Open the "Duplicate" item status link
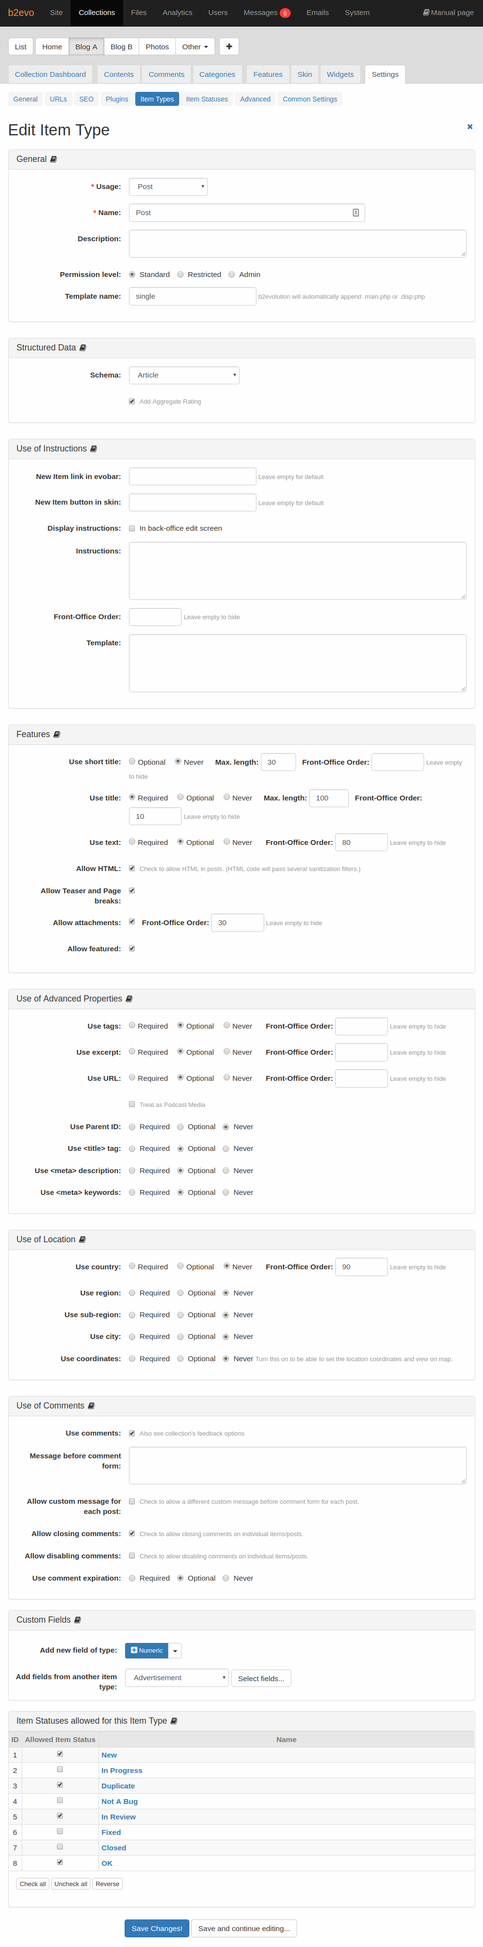The width and height of the screenshot is (483, 1947). 118,1785
